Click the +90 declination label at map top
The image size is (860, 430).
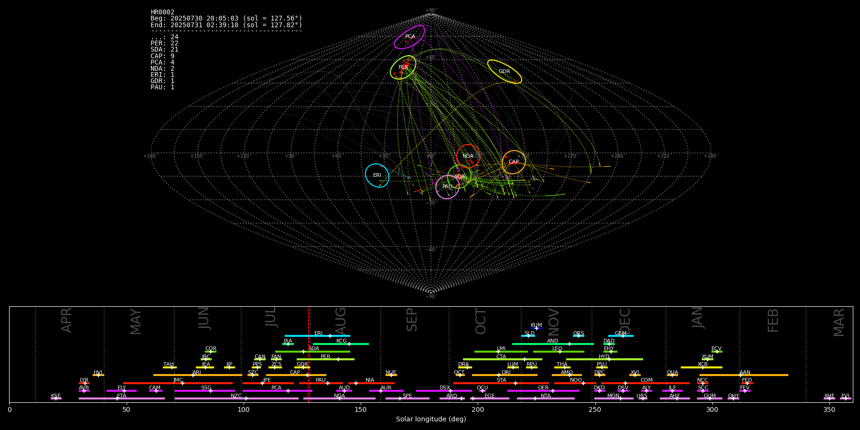[x=430, y=11]
